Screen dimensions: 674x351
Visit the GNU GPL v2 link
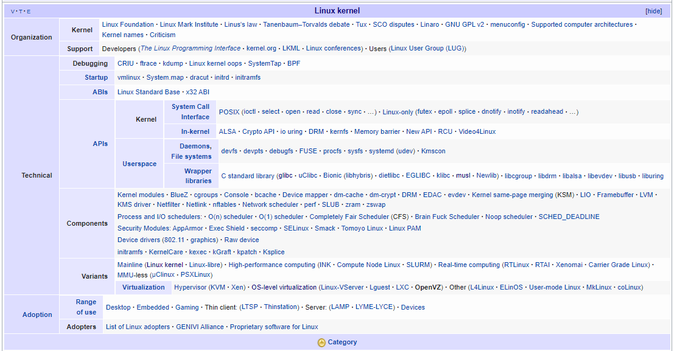[x=465, y=24]
